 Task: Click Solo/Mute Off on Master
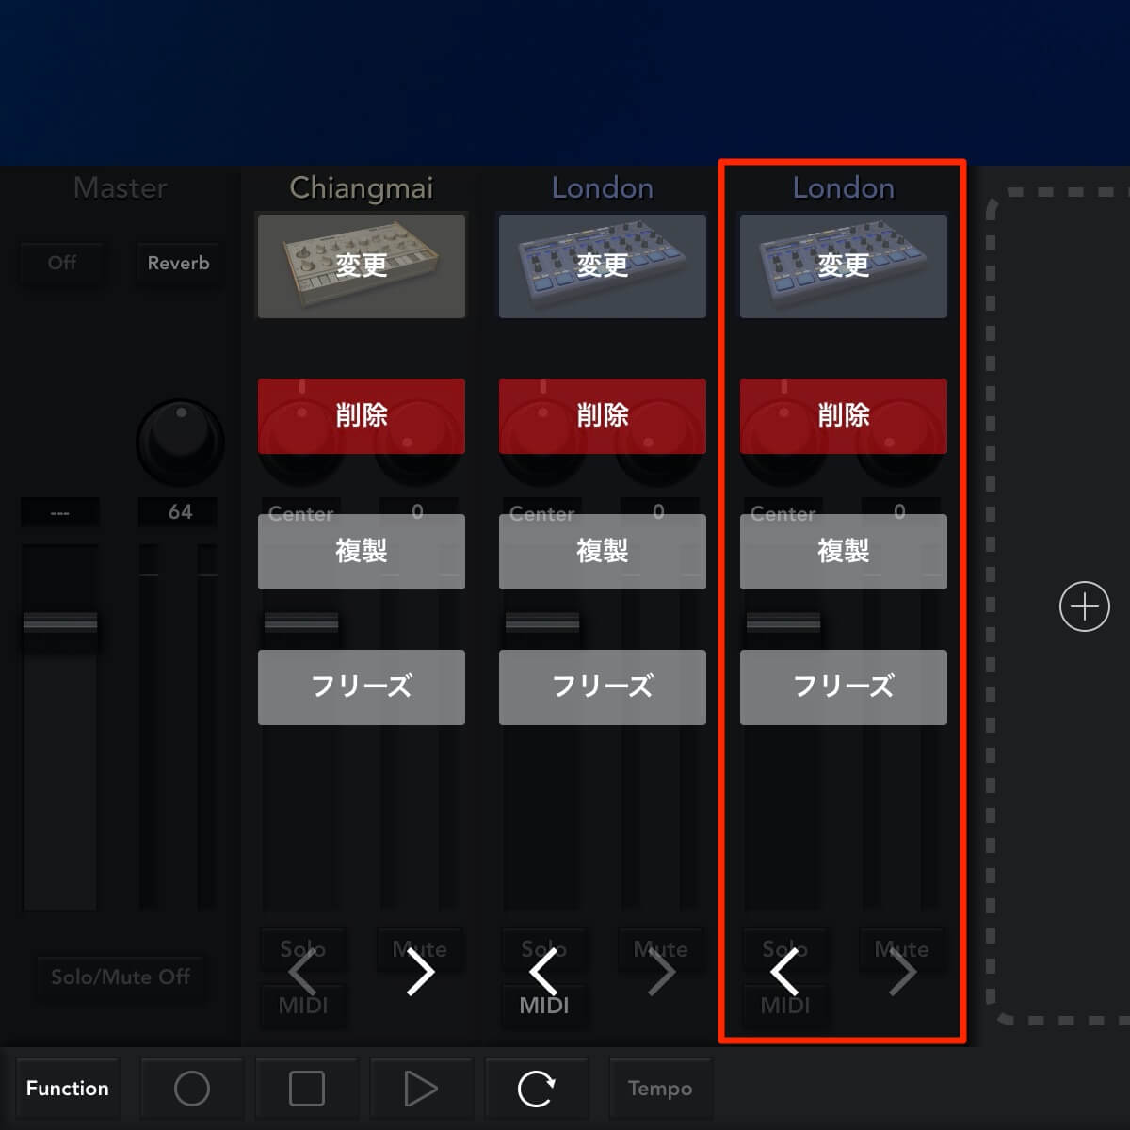[x=121, y=977]
